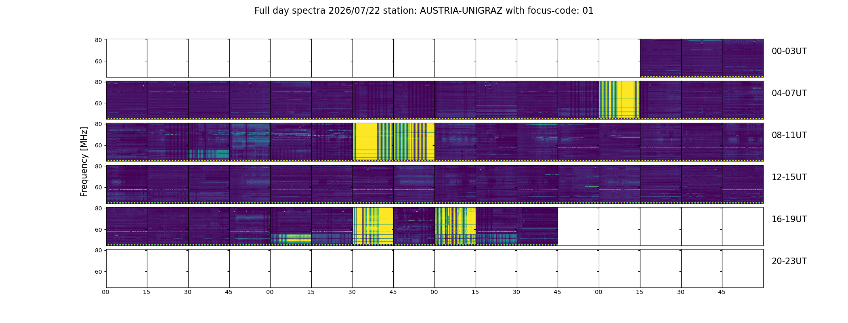Click the teal-banded panel in the 08-11UT row
The height and width of the screenshot is (323, 848).
pyautogui.click(x=209, y=142)
